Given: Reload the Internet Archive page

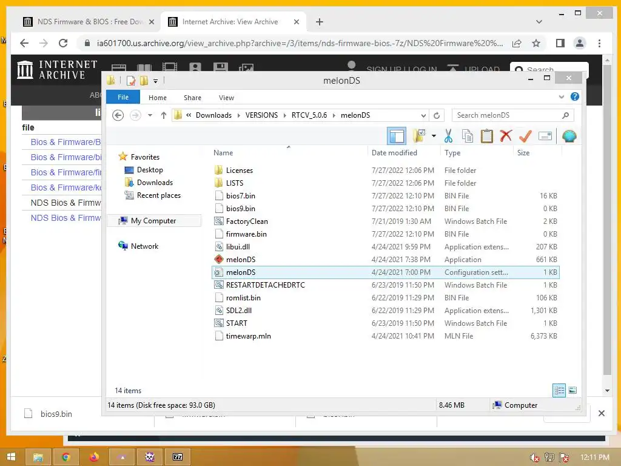Looking at the screenshot, I should [62, 43].
